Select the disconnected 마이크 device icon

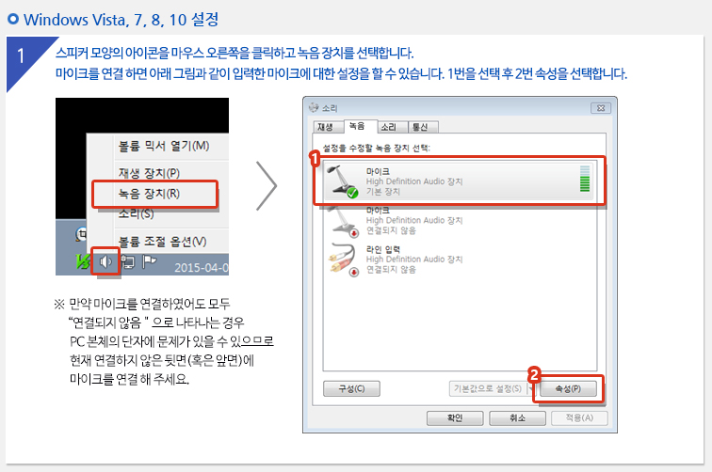click(344, 221)
